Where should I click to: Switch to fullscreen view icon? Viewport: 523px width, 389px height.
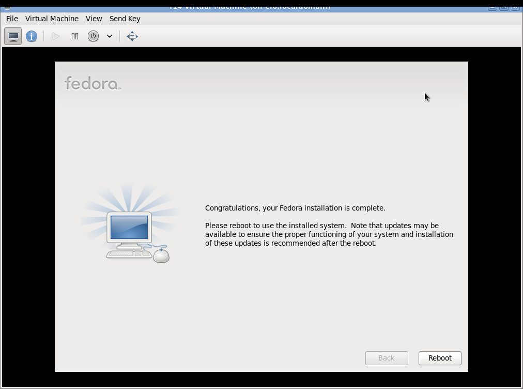pos(132,36)
